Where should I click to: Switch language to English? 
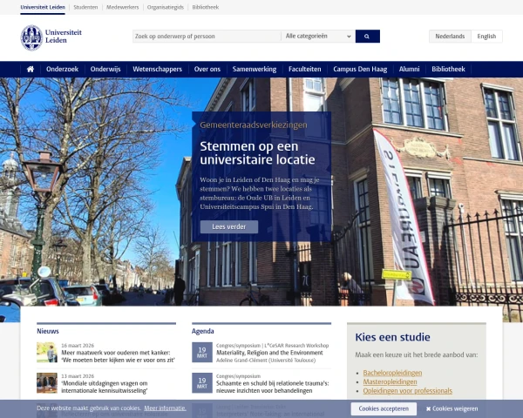point(486,37)
